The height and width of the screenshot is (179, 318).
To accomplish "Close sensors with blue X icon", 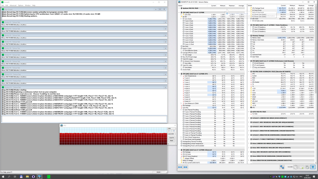I will pos(314,167).
